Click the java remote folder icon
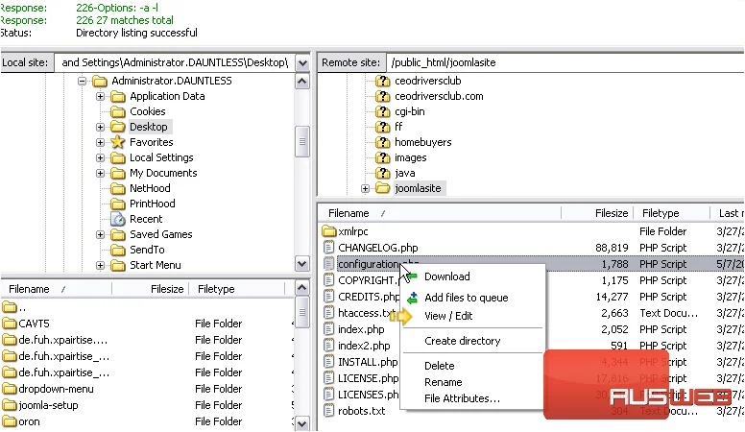Screen dimensions: 745x432 tap(382, 173)
